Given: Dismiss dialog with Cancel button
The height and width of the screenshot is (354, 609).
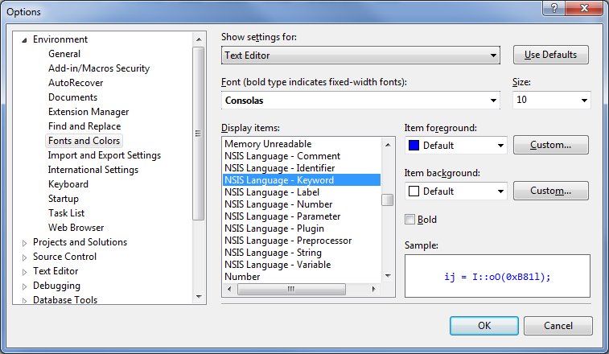Looking at the screenshot, I should 558,326.
